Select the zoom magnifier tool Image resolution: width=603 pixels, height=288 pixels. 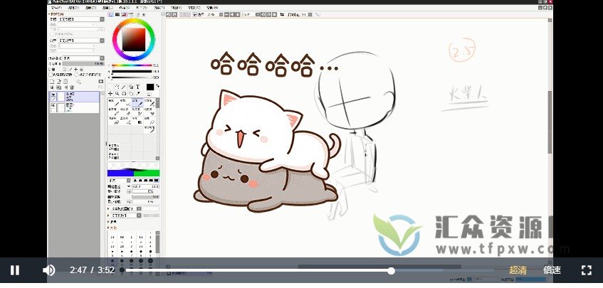pyautogui.click(x=117, y=94)
